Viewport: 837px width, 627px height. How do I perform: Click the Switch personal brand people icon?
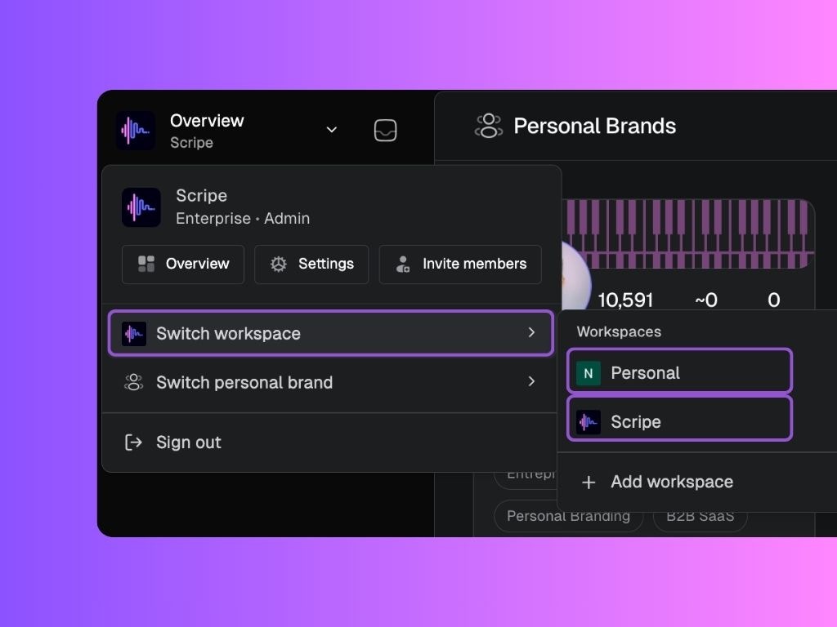pyautogui.click(x=133, y=382)
